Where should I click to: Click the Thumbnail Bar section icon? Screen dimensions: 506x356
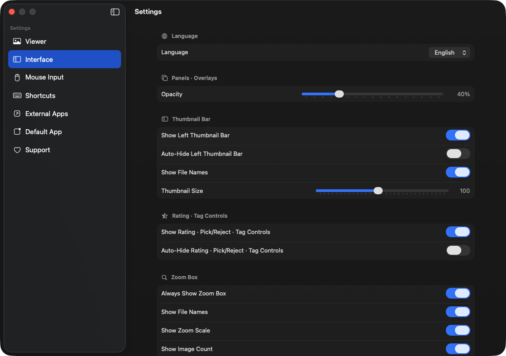(x=165, y=119)
